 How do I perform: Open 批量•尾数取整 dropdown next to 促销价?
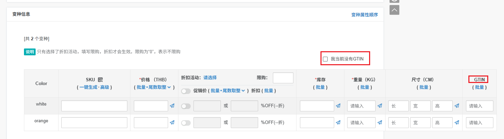[x=228, y=91]
